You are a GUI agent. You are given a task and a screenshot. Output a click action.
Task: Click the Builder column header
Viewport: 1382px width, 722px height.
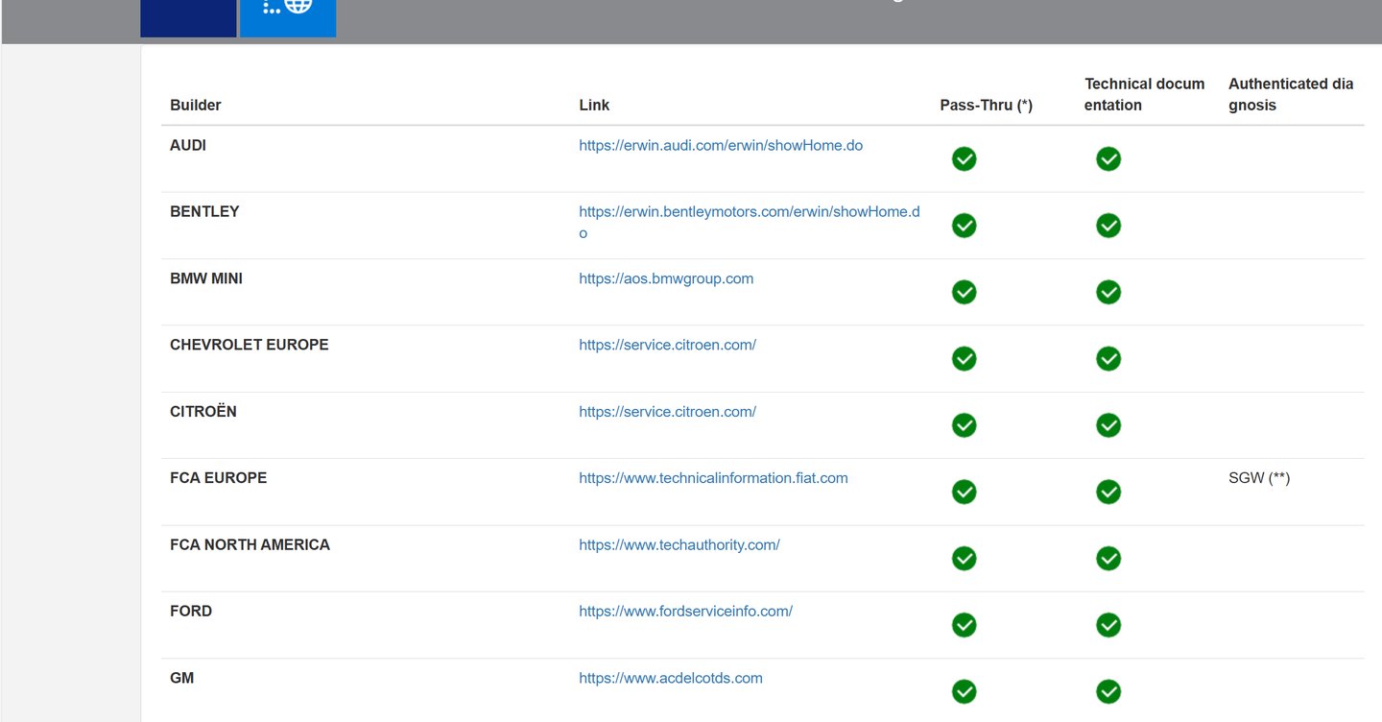coord(196,105)
